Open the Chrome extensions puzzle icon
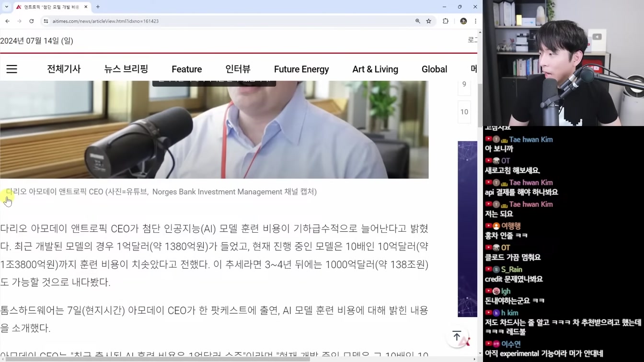This screenshot has height=362, width=644. point(446,21)
